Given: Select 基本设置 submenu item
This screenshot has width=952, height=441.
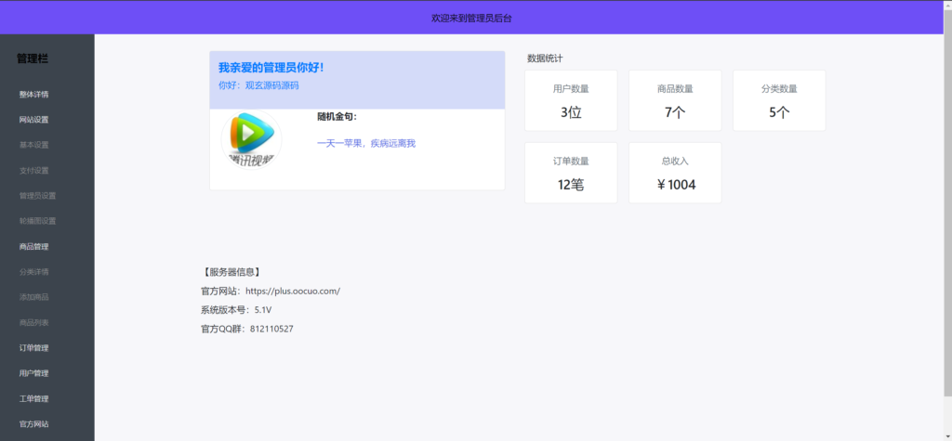Looking at the screenshot, I should pos(34,145).
